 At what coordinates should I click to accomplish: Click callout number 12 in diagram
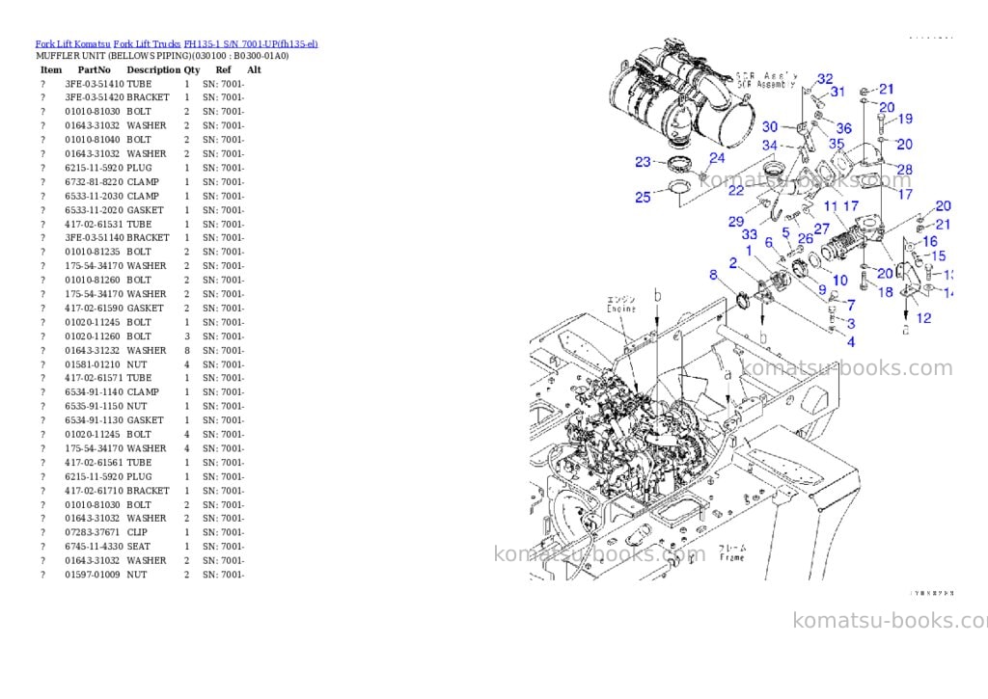tap(923, 318)
